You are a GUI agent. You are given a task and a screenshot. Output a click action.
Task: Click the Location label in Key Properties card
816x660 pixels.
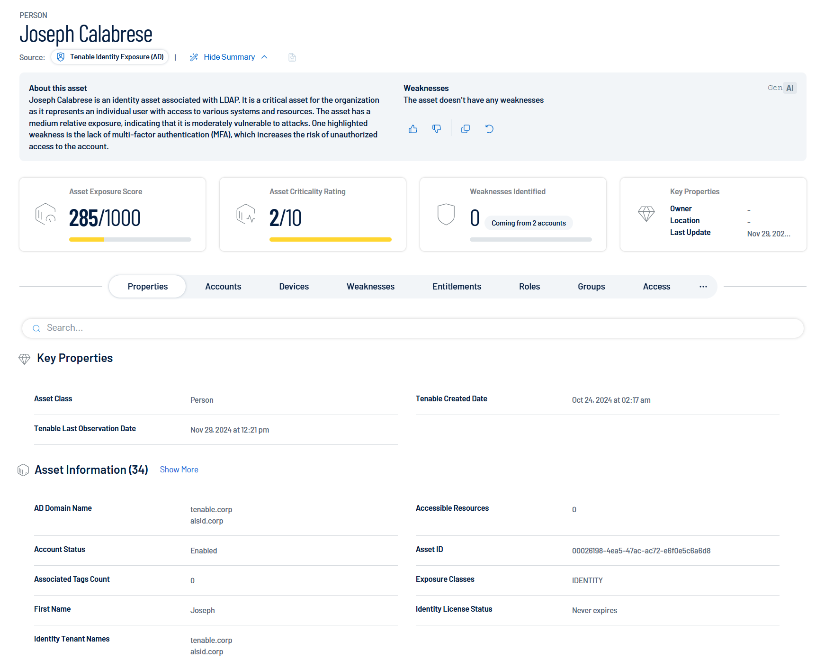(x=685, y=221)
